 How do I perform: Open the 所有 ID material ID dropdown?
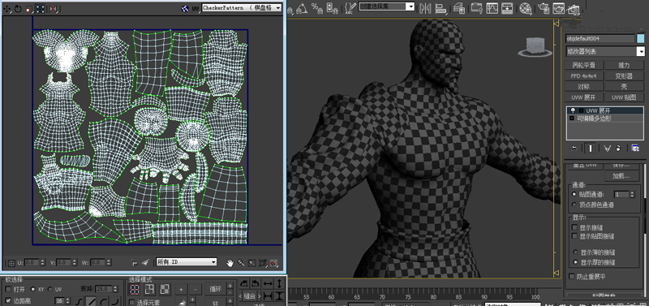(187, 261)
